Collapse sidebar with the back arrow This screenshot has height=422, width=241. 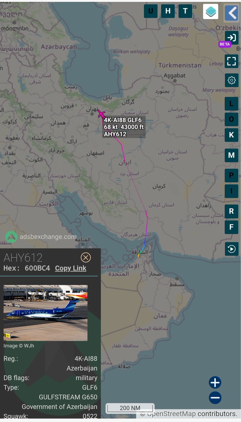[232, 13]
